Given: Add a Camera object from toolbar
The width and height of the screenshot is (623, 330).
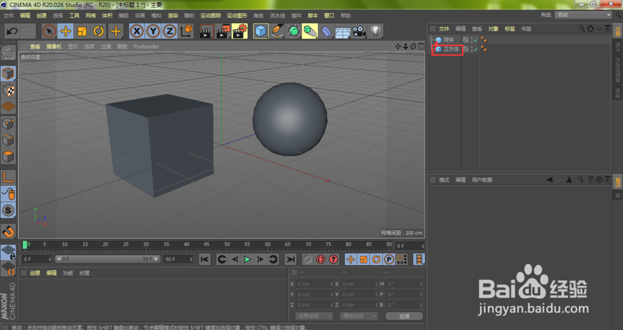Looking at the screenshot, I should click(359, 31).
